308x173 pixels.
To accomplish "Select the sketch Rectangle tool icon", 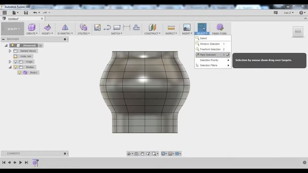I will (x=117, y=27).
